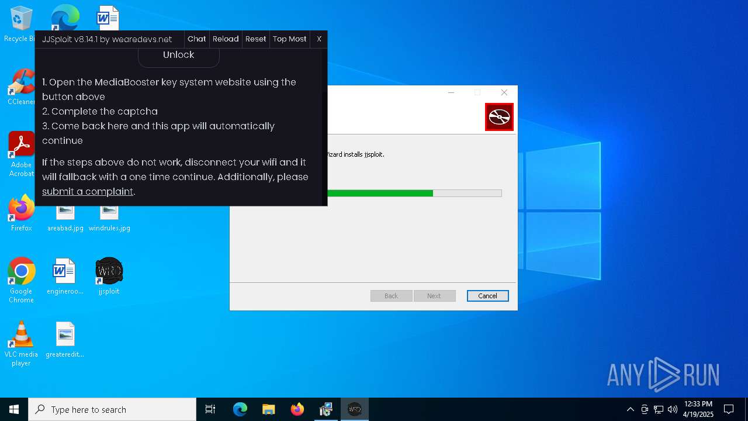Open the Chat menu in JJSploit
This screenshot has width=748, height=421.
coord(196,39)
